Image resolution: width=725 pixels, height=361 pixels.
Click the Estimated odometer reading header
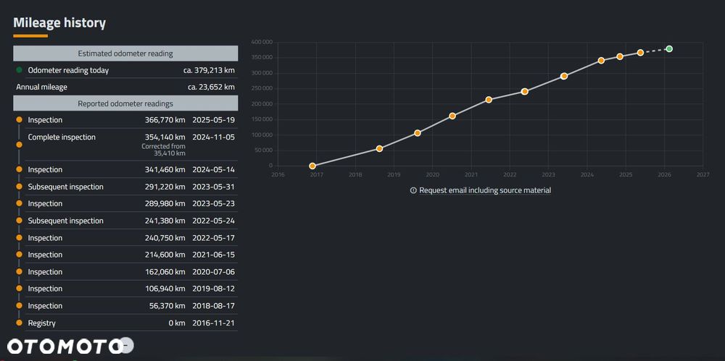pos(125,54)
